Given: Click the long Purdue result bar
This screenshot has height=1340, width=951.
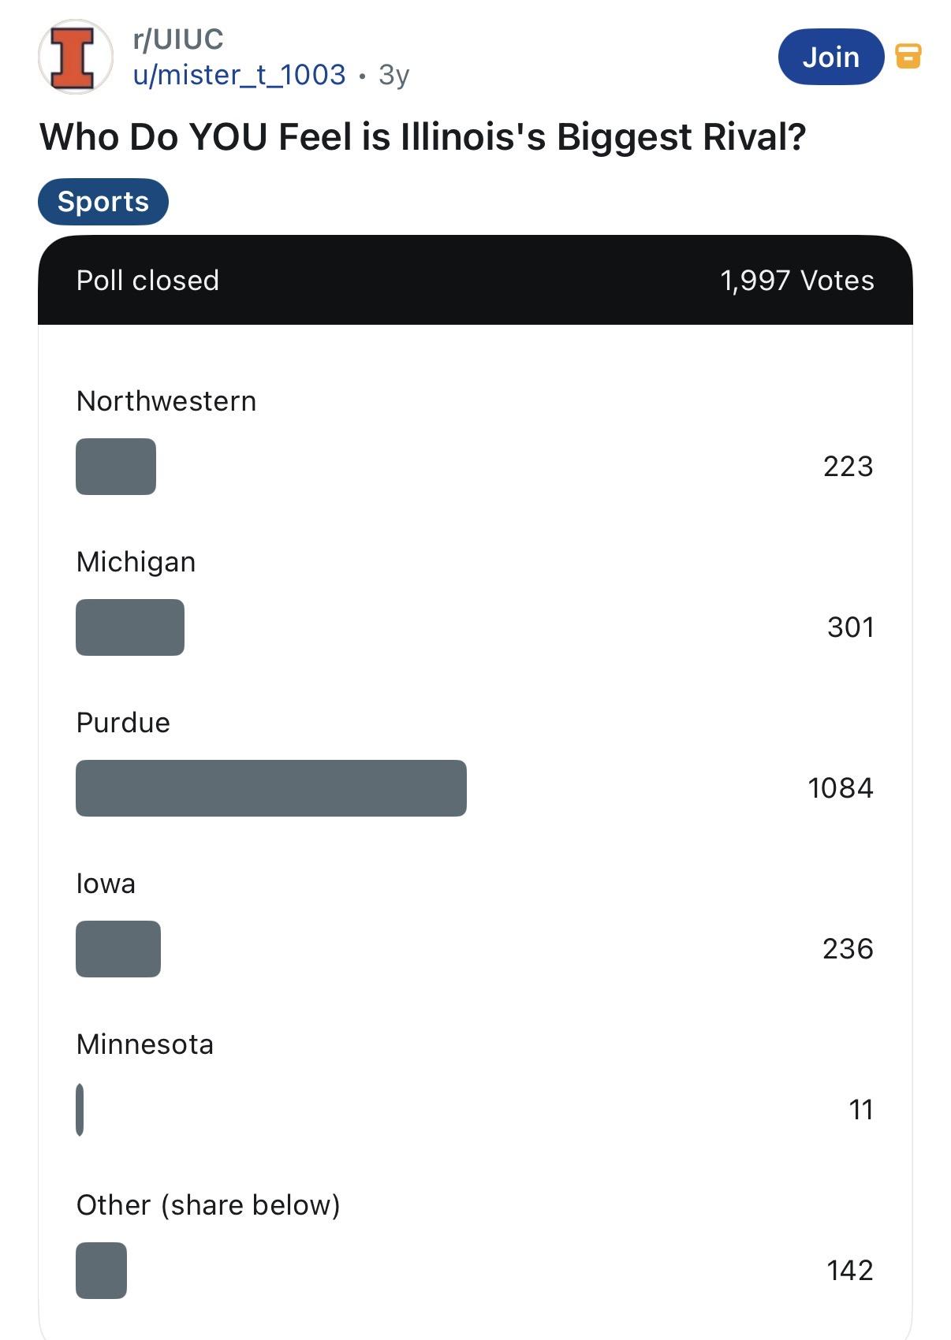Looking at the screenshot, I should click(271, 788).
